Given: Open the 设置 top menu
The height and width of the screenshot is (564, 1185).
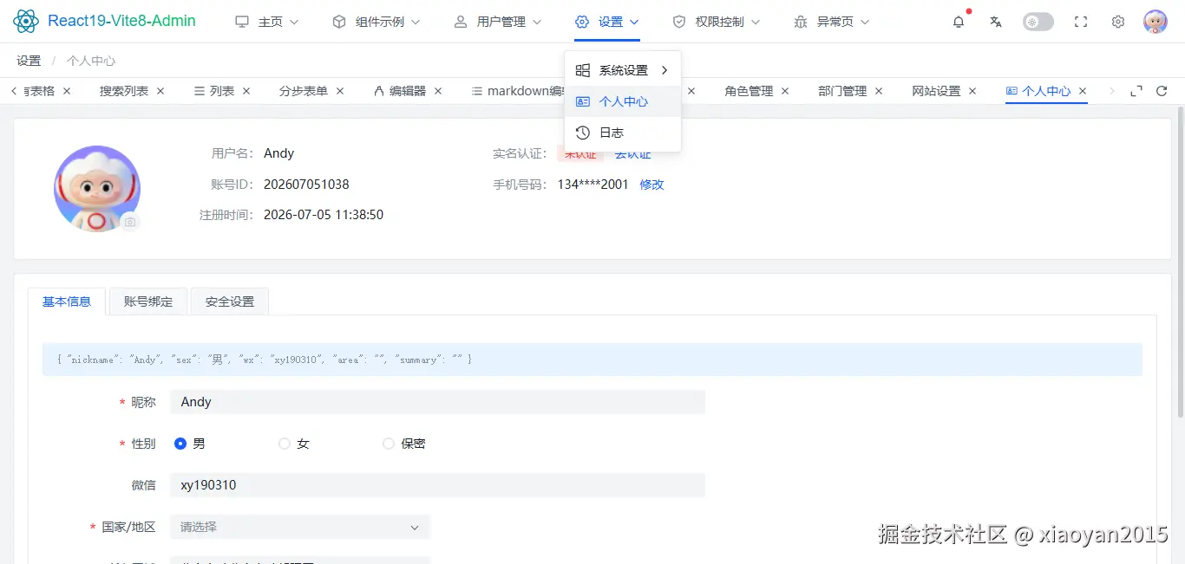Looking at the screenshot, I should (x=607, y=22).
